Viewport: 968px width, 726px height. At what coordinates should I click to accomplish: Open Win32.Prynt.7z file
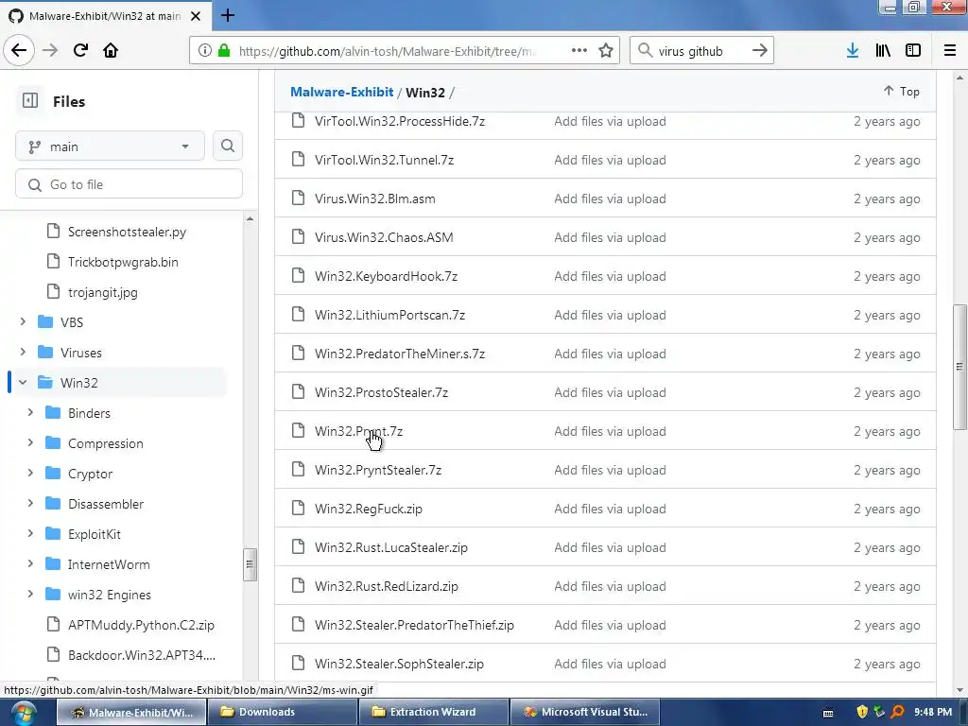358,431
